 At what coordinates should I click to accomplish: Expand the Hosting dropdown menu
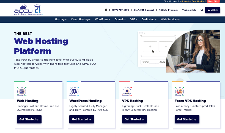click(x=61, y=19)
